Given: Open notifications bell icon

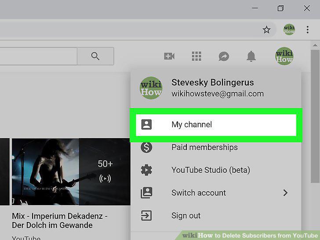Looking at the screenshot, I should pos(251,56).
